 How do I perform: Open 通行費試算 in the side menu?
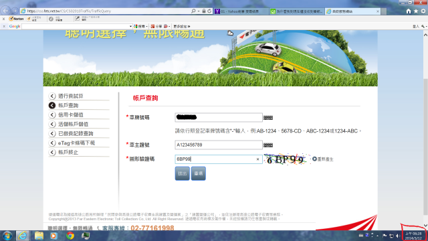70,96
